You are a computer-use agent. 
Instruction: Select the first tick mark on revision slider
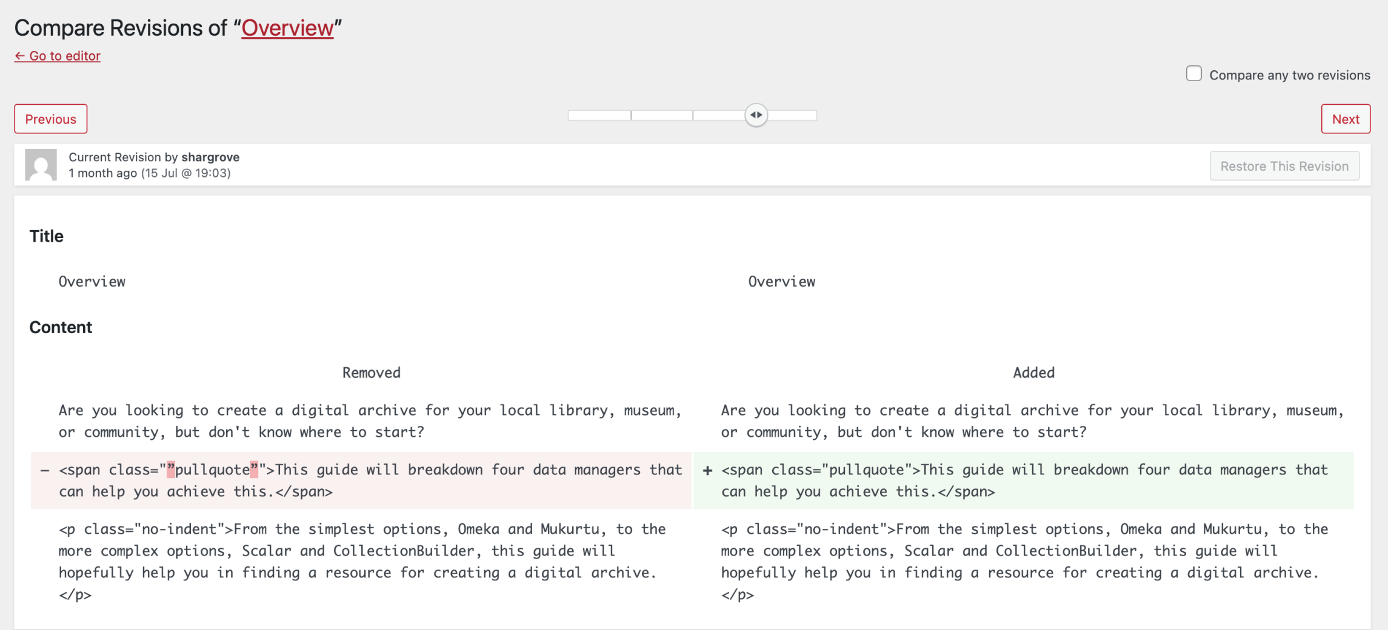631,115
